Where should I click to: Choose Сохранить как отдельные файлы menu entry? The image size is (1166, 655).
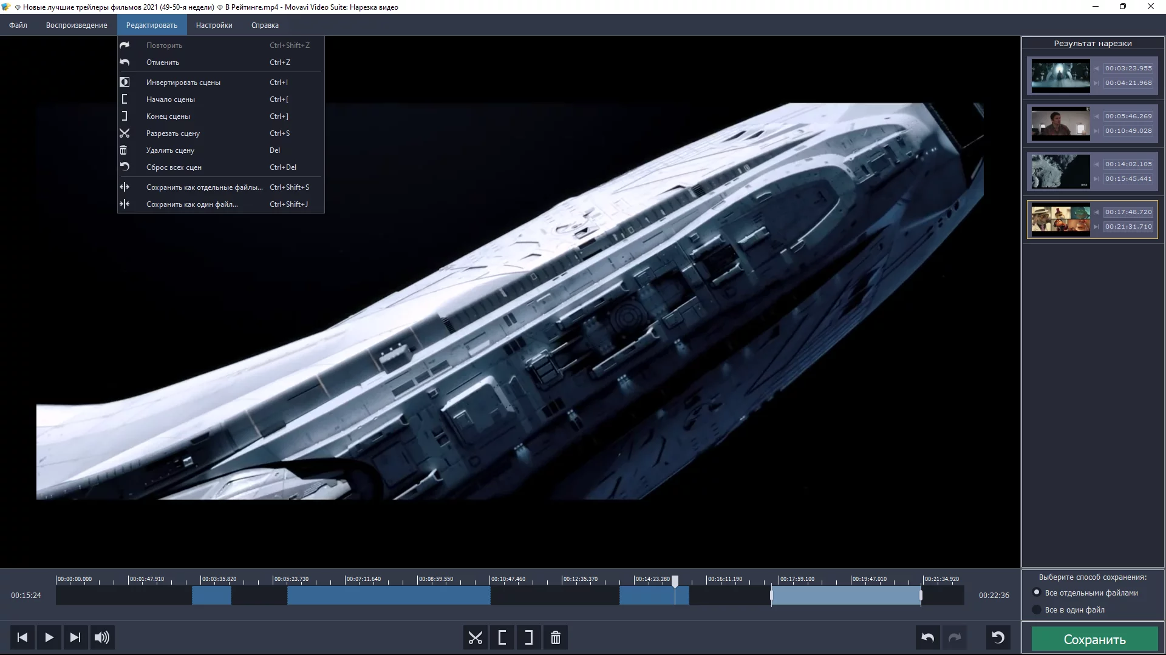click(x=221, y=187)
